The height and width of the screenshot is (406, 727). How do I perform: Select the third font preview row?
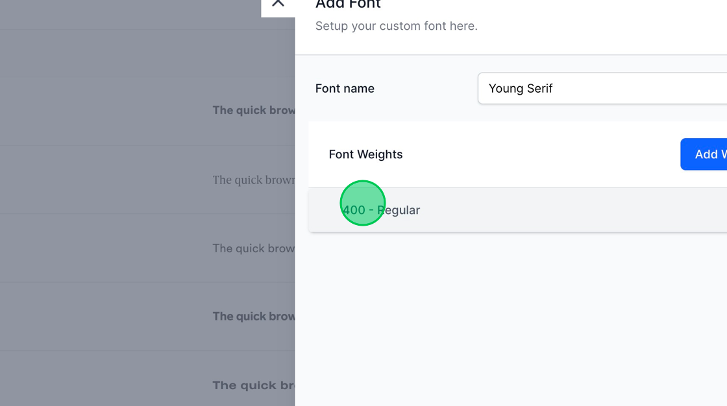point(253,248)
